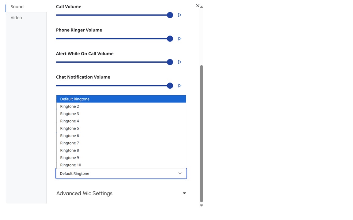Viewport: 353px width, 220px height.
Task: Play the Phone Ringer Volume test sound
Action: point(180,38)
